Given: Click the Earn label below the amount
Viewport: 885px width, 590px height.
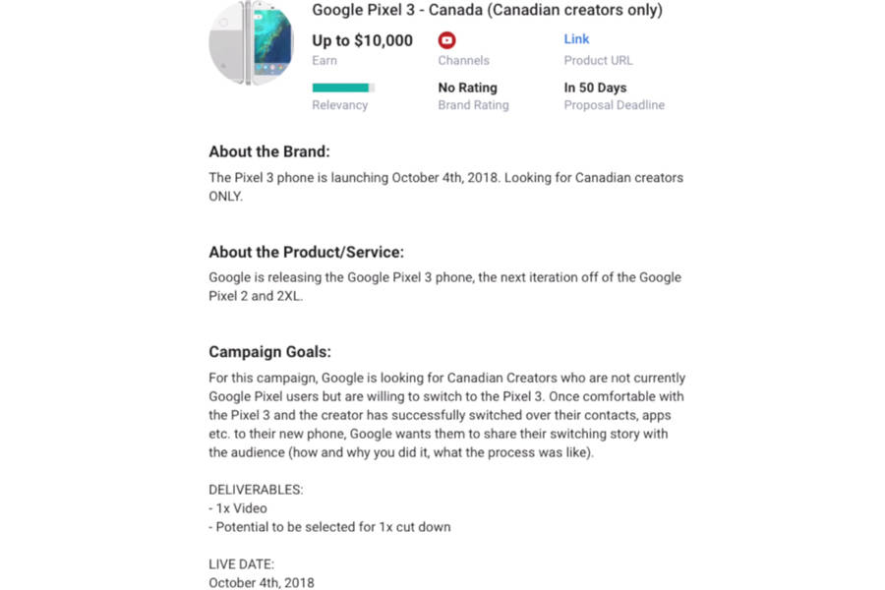Looking at the screenshot, I should [x=324, y=61].
